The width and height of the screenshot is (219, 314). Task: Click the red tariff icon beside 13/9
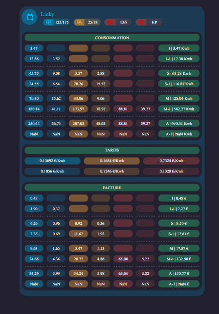click(x=110, y=23)
